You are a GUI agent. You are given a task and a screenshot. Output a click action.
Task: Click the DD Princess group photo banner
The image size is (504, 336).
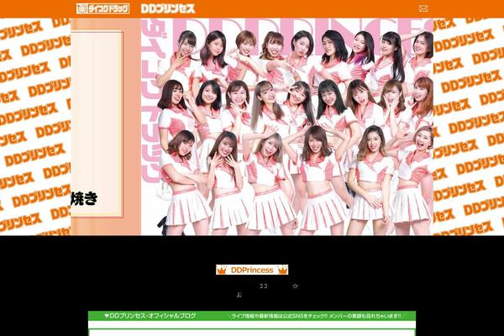[x=287, y=127]
